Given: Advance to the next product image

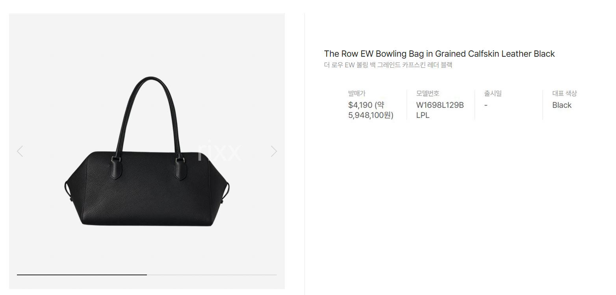Looking at the screenshot, I should pyautogui.click(x=274, y=151).
